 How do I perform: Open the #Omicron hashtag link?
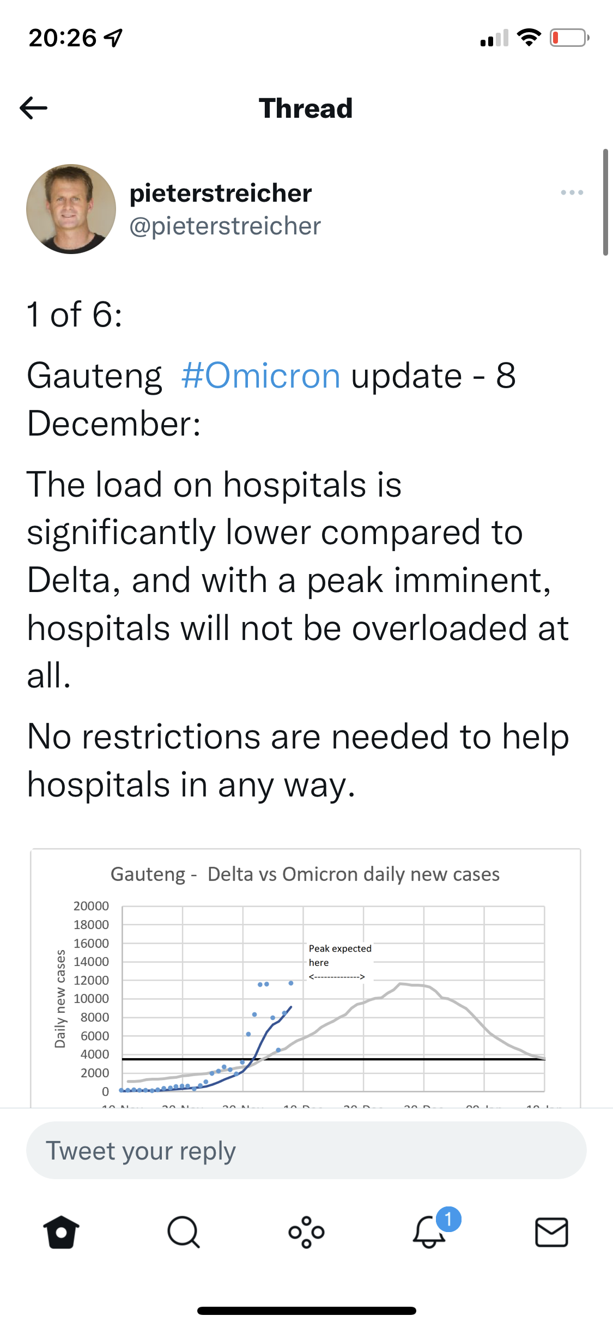pyautogui.click(x=261, y=376)
